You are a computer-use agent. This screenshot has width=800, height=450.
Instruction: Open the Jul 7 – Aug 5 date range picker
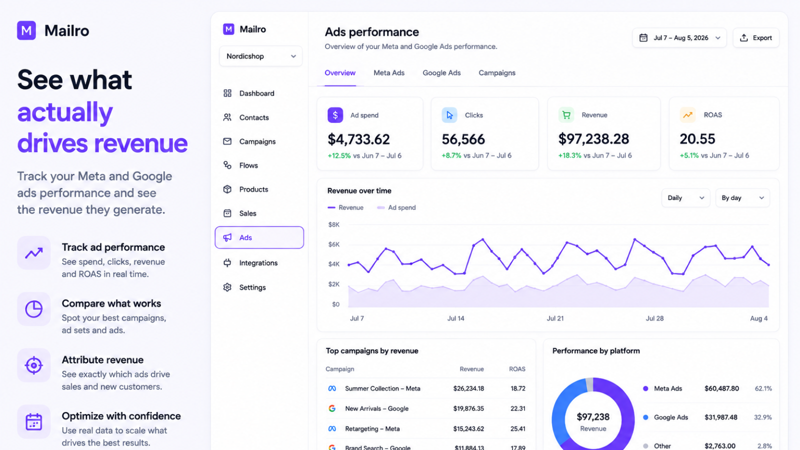679,38
